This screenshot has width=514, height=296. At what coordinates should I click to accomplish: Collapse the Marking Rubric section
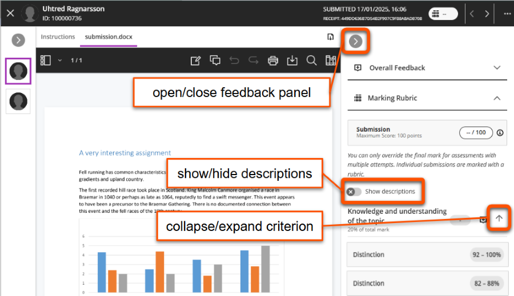497,98
